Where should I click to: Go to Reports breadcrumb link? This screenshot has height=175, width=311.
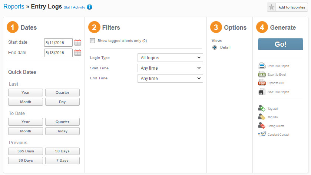[14, 6]
